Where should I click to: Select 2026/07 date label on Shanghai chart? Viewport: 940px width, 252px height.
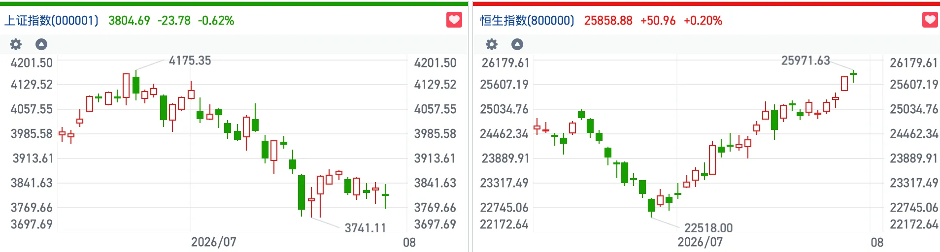[x=213, y=242]
